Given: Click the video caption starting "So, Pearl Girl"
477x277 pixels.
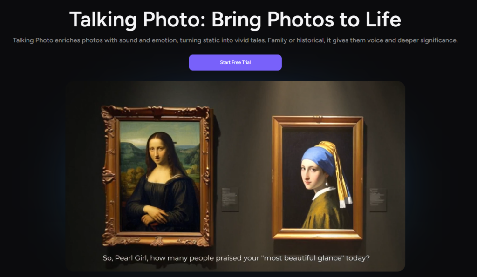Looking at the screenshot, I should (x=236, y=258).
